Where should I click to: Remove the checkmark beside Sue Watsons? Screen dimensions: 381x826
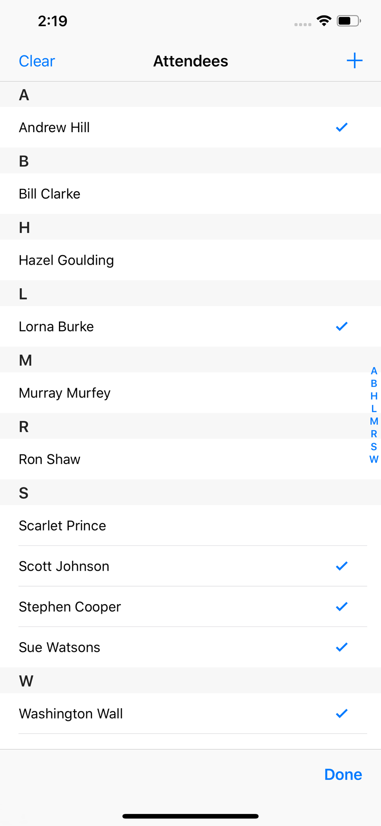pos(342,647)
